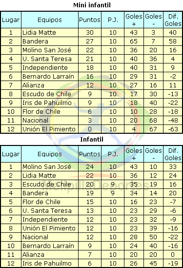
Task: Click the Mini infantil table title
Action: tap(92, 5)
